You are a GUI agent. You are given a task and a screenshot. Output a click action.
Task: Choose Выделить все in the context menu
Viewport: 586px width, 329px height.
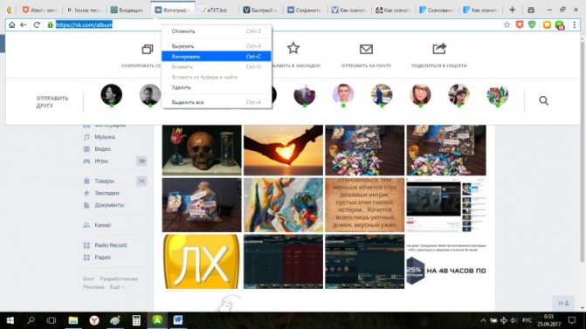tap(217, 102)
